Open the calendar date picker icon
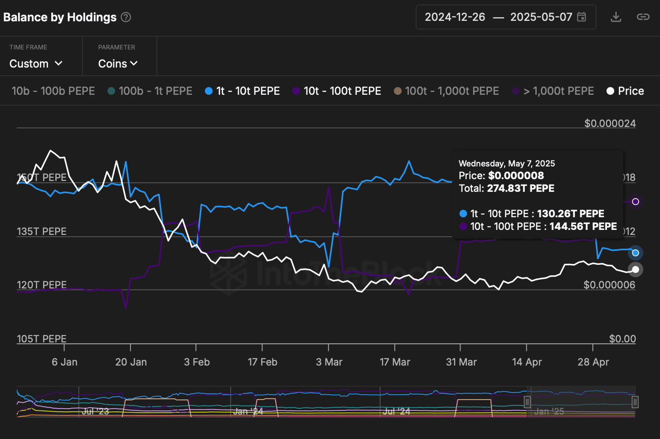 [582, 17]
